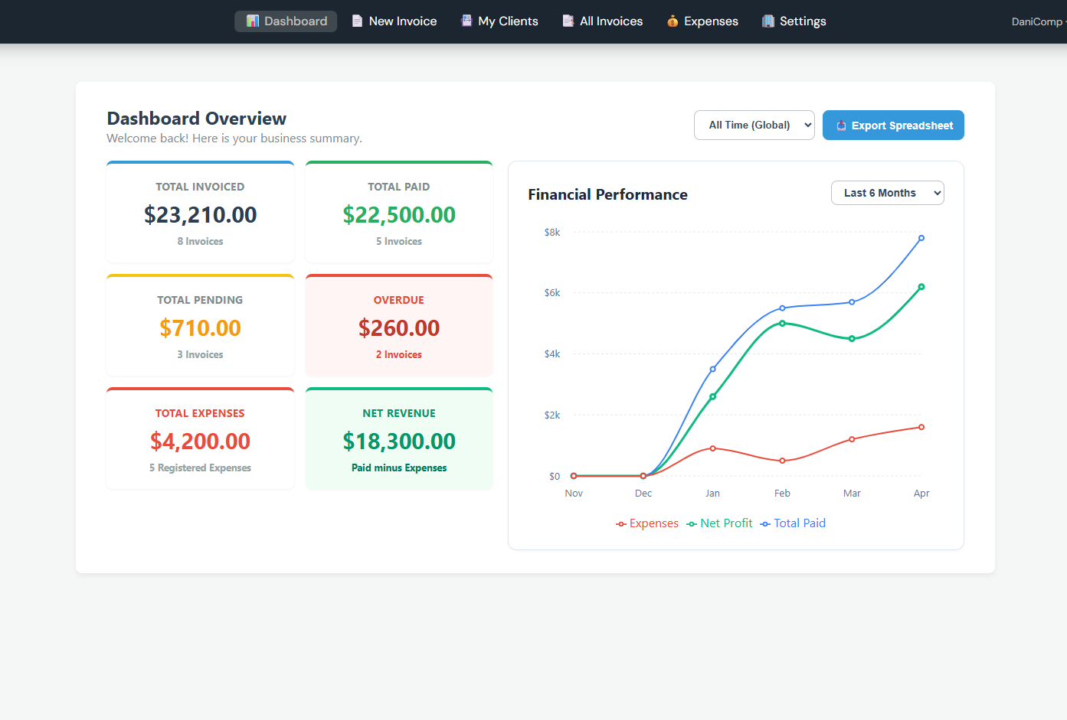Click the download icon on Export Spreadsheet
The image size is (1067, 720).
pyautogui.click(x=843, y=125)
